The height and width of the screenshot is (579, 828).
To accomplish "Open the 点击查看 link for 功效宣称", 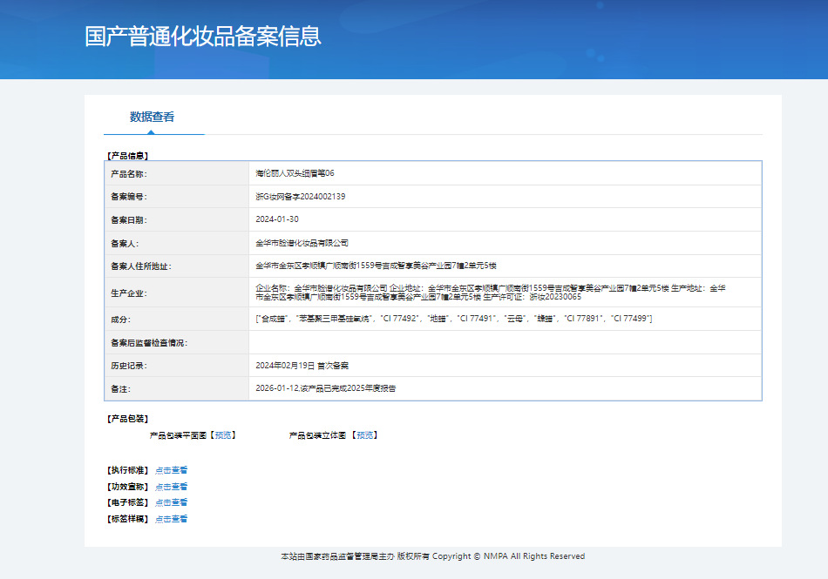I will point(171,487).
